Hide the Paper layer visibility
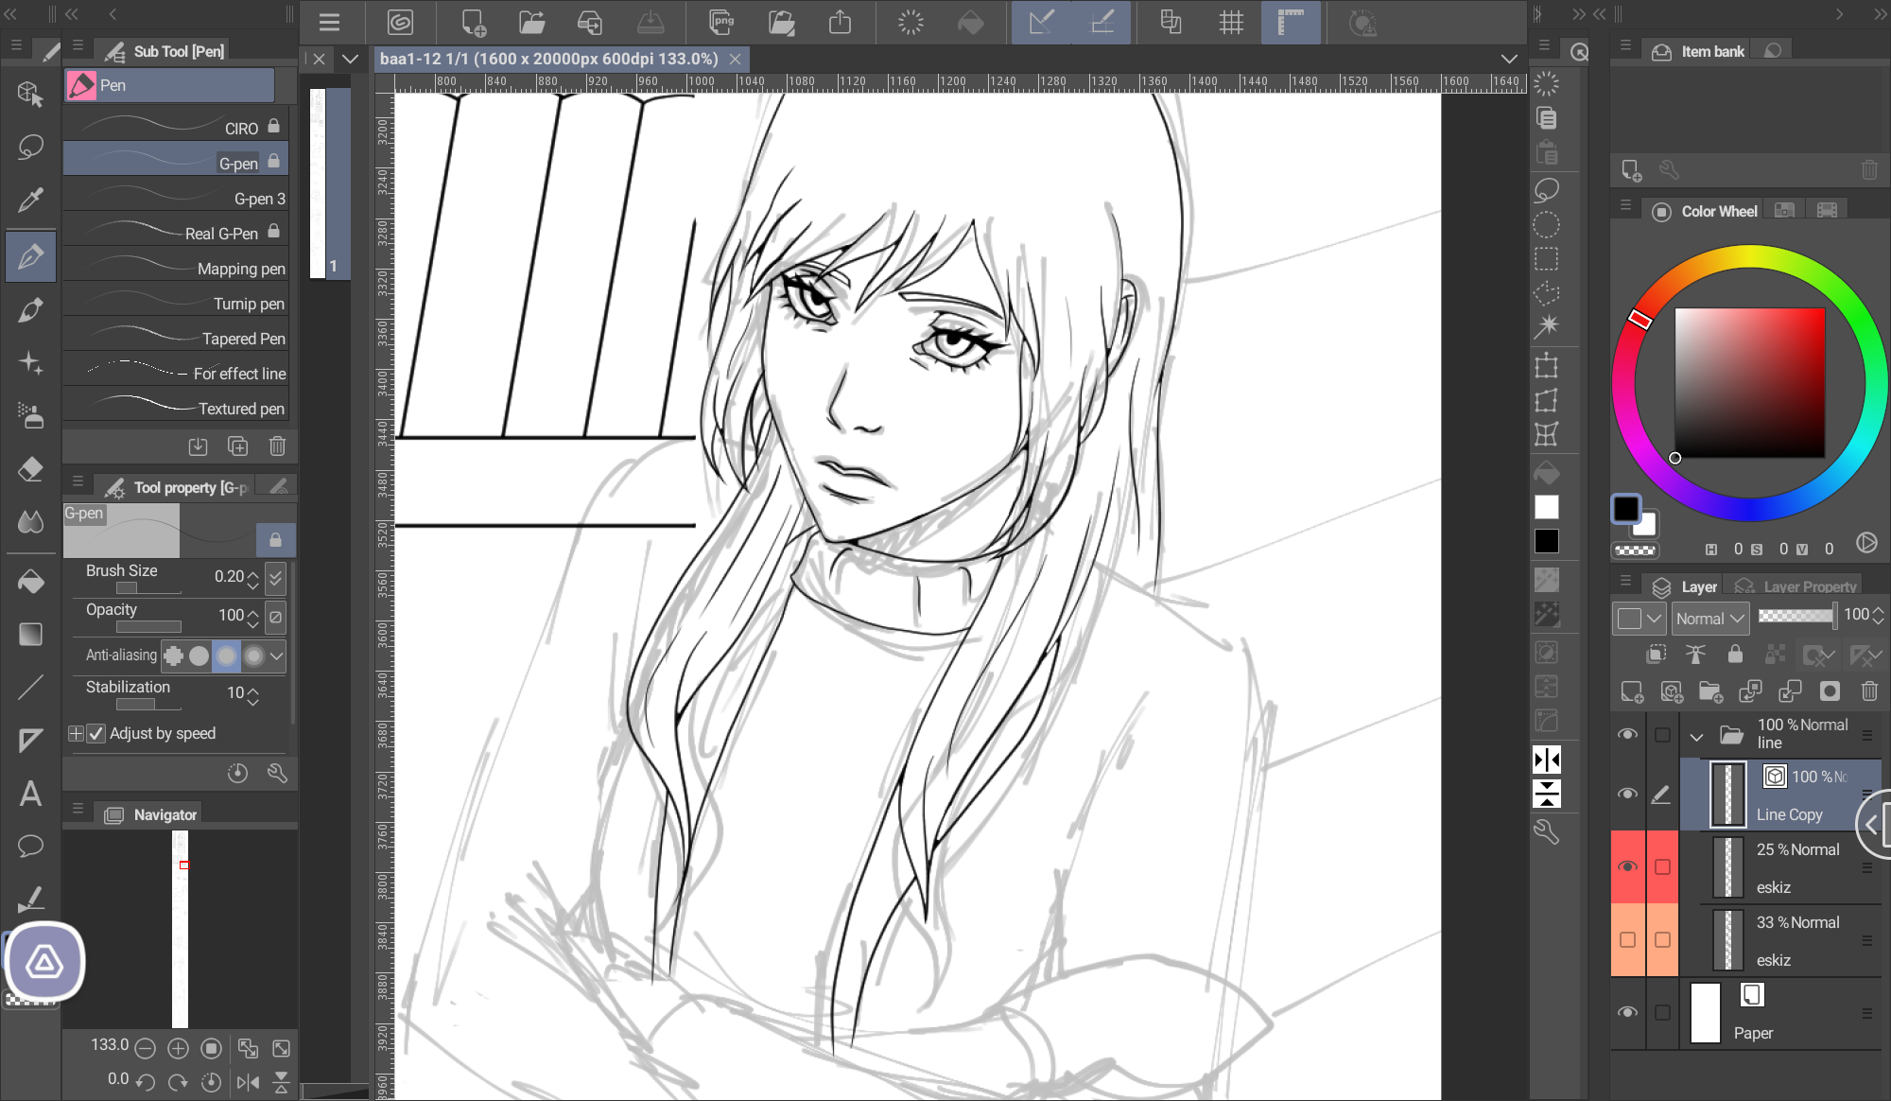Image resolution: width=1891 pixels, height=1101 pixels. point(1627,1012)
